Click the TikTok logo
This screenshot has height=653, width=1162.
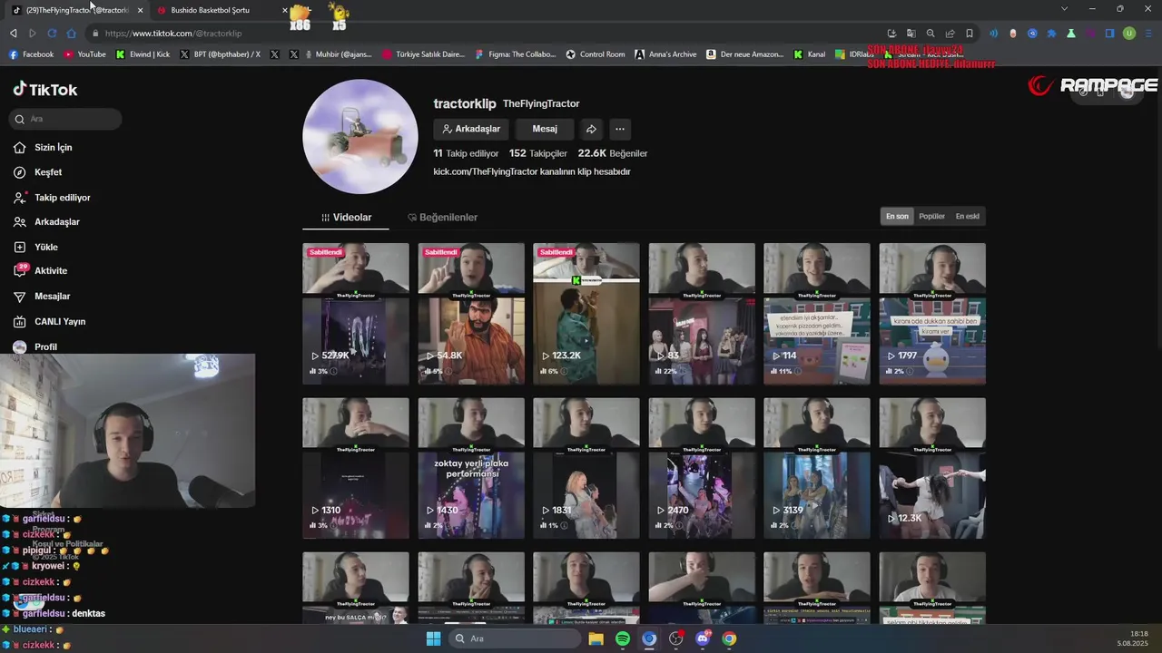point(45,90)
